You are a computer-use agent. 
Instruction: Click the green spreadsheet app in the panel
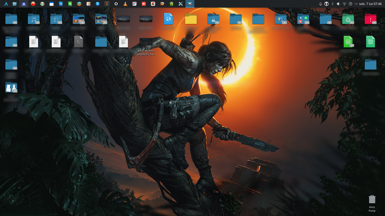coord(70,4)
